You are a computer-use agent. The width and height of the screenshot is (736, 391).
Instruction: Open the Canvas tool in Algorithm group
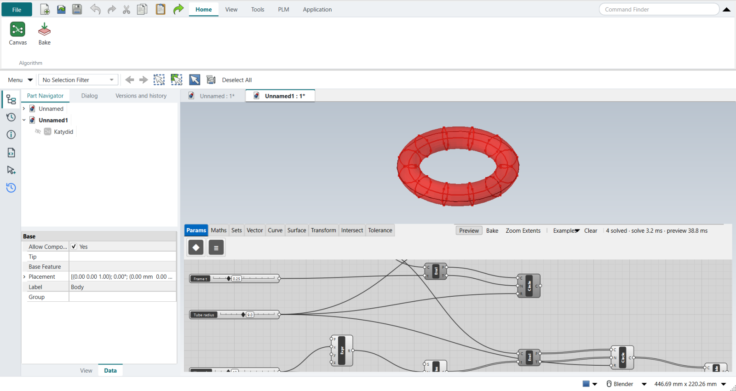coord(17,34)
